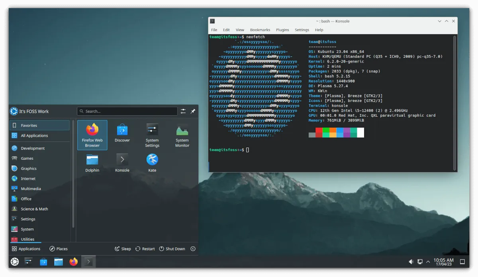
Task: Pin the launcher open using the pin icon
Action: 193,111
